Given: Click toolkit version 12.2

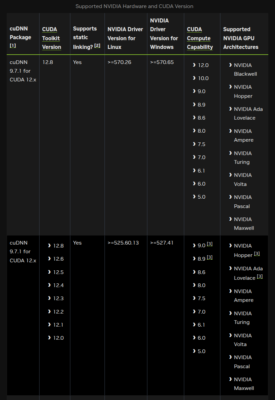Looking at the screenshot, I should pos(58,312).
